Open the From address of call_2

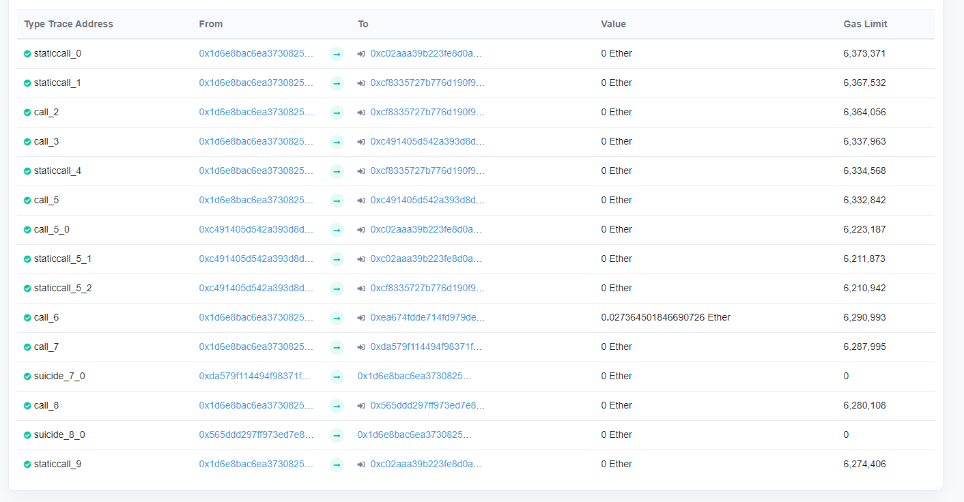256,112
